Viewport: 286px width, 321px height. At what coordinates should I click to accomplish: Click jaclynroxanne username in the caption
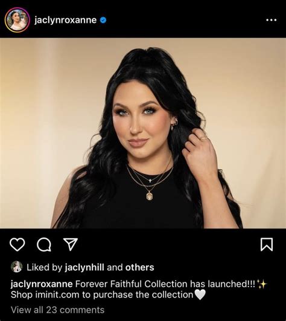pos(42,284)
